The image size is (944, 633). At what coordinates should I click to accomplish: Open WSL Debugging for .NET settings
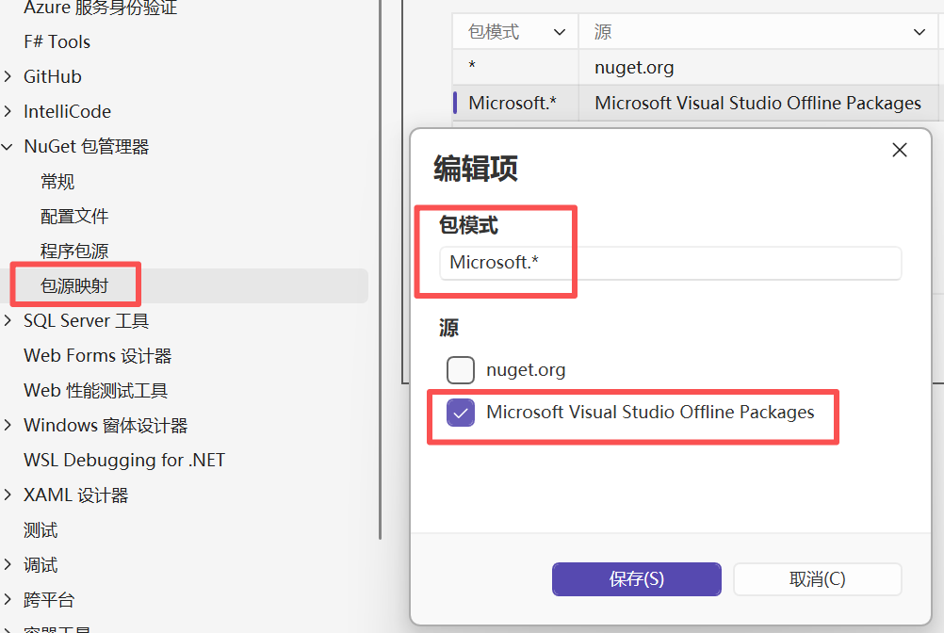124,461
